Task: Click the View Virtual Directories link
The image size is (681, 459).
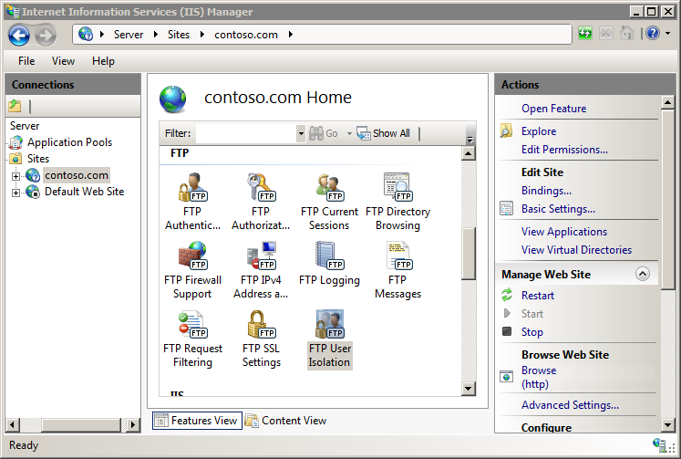Action: point(576,249)
